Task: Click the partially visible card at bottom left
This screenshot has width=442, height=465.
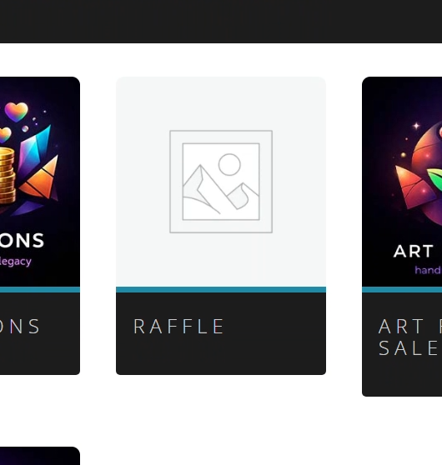Action: pos(40,456)
